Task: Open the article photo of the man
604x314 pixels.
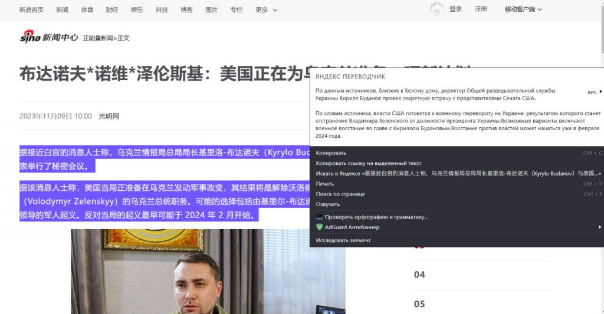Action: [x=208, y=272]
